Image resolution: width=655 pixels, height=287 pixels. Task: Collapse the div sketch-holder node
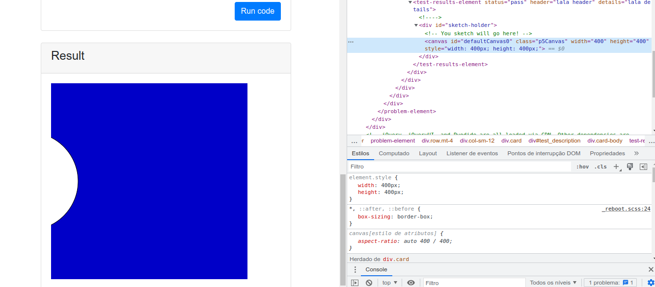point(415,25)
